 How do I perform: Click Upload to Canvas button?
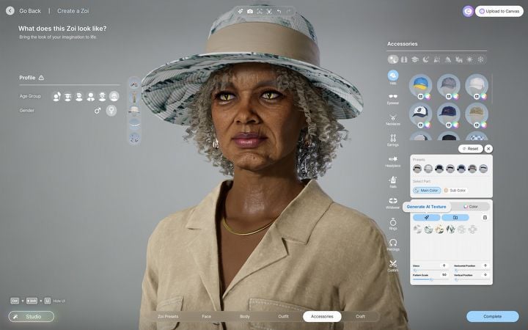tap(499, 11)
